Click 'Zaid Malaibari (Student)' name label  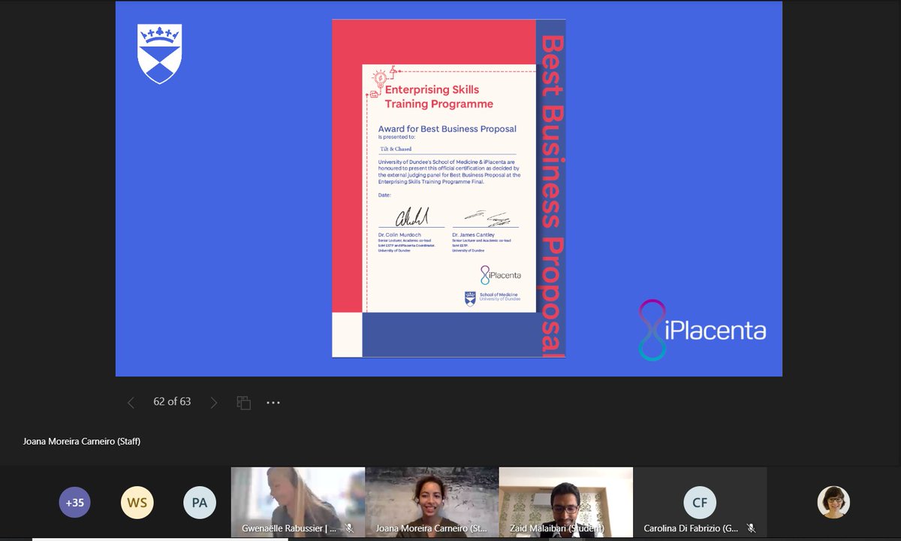pos(559,529)
